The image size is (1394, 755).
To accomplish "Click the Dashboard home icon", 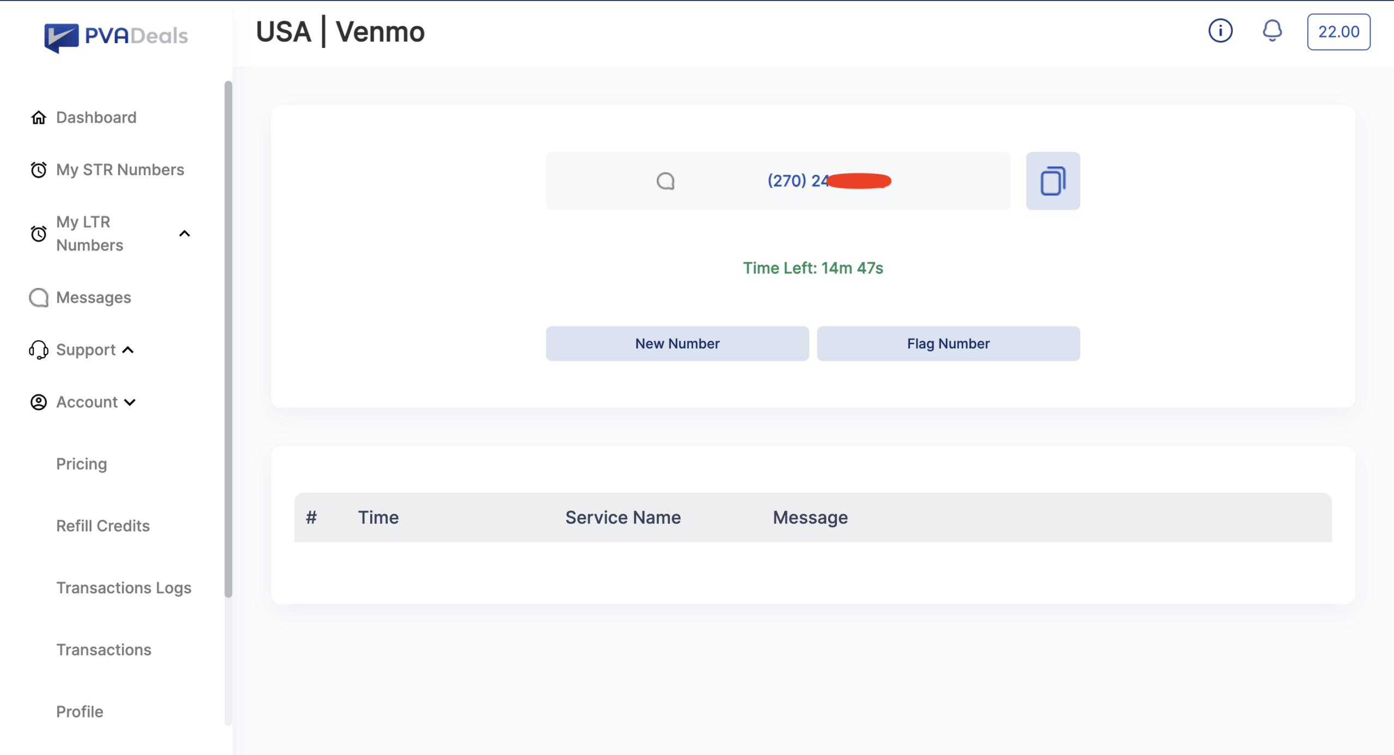I will [x=38, y=118].
